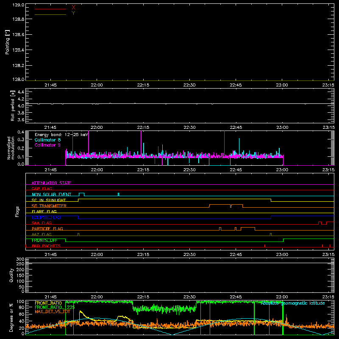Click the 'Degrees or %' axis title
339x339 pixels.
pos(11,317)
